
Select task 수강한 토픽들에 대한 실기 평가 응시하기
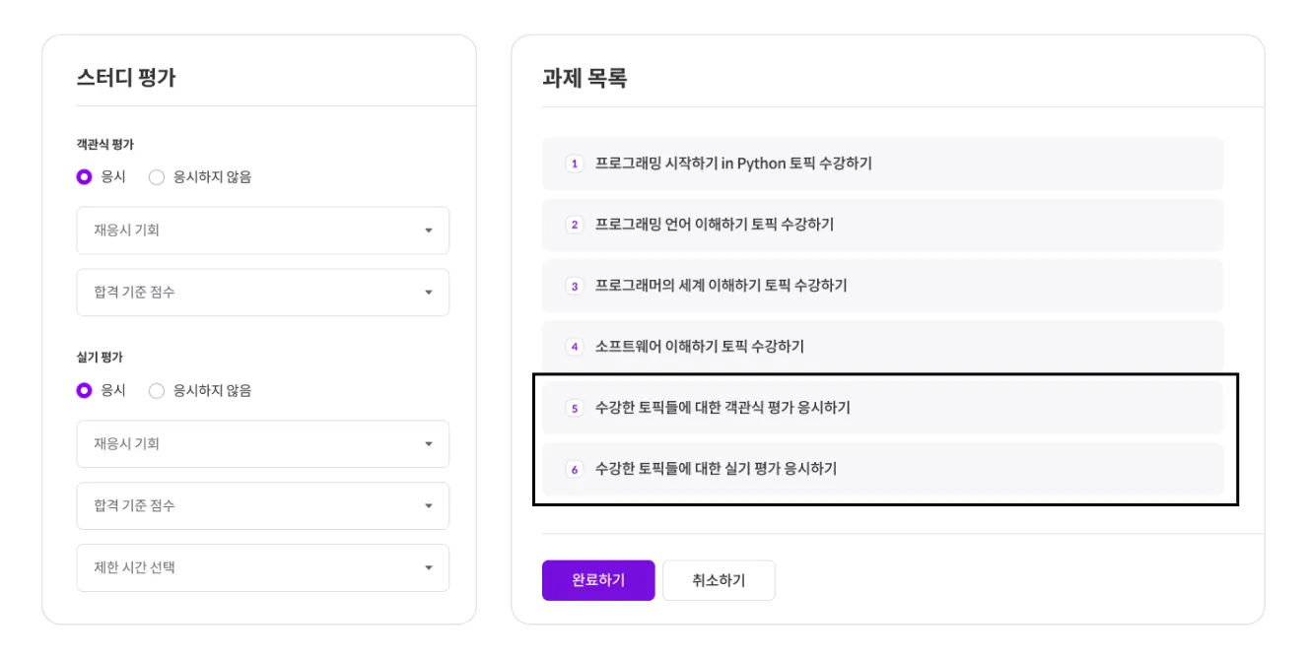click(717, 469)
